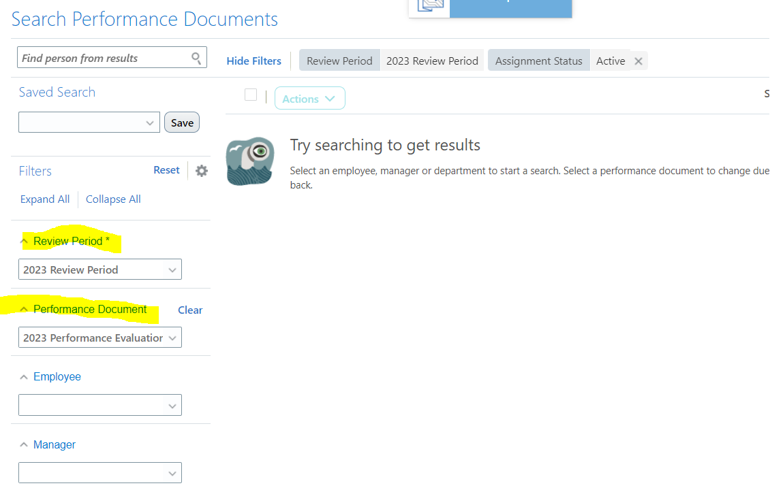Screen dimensions: 770x490
Task: Remove Active filter using its x icon
Action: point(638,61)
